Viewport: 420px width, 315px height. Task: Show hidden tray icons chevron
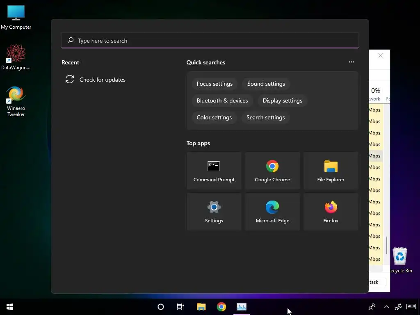(x=386, y=307)
